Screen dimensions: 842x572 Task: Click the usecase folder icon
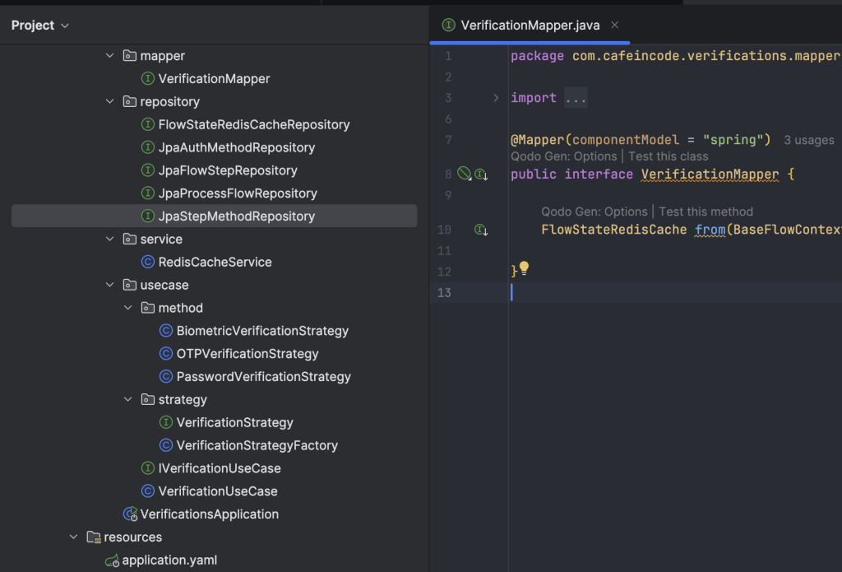click(x=129, y=285)
